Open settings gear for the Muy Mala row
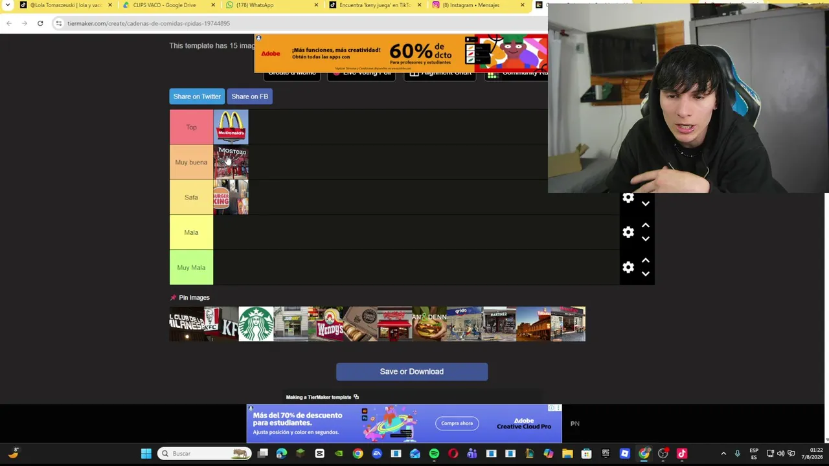The height and width of the screenshot is (466, 829). (x=628, y=267)
